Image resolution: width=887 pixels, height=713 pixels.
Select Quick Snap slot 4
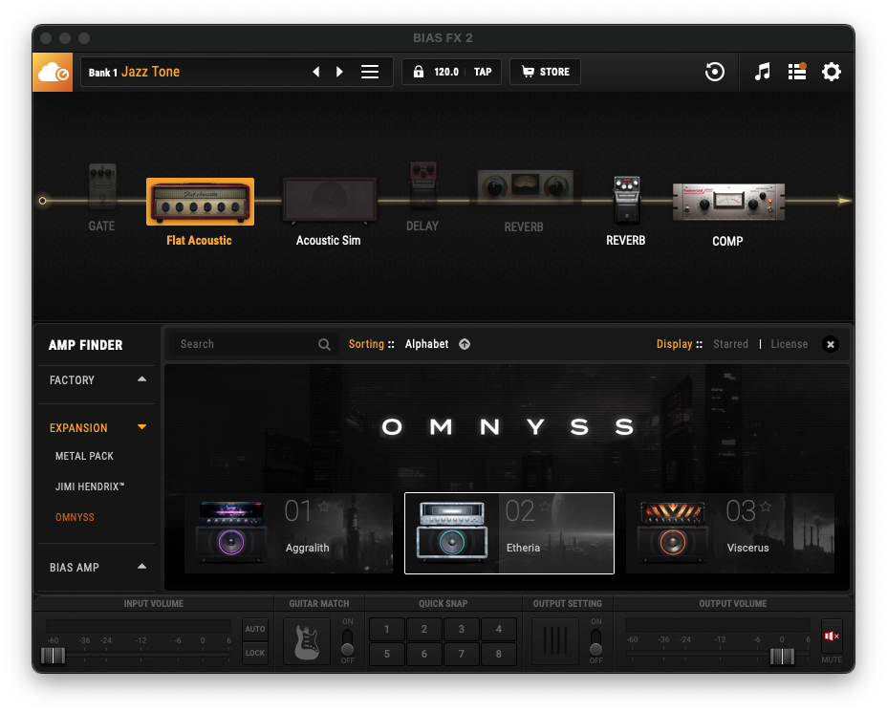coord(498,629)
